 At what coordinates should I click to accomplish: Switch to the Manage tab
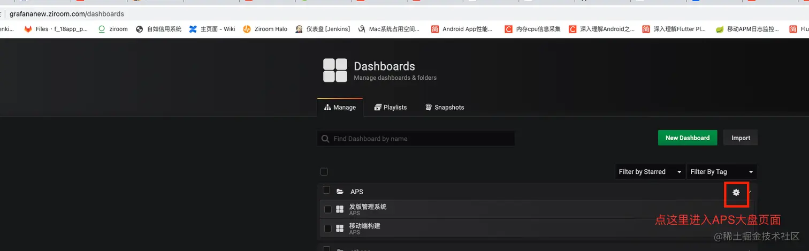click(340, 108)
